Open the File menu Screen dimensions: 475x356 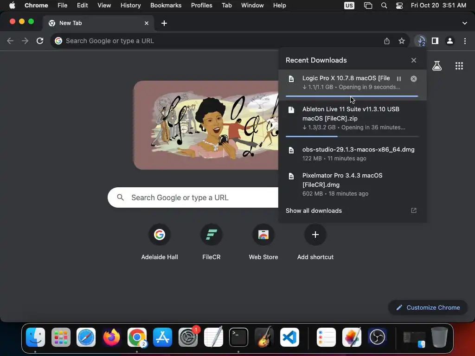[x=63, y=6]
